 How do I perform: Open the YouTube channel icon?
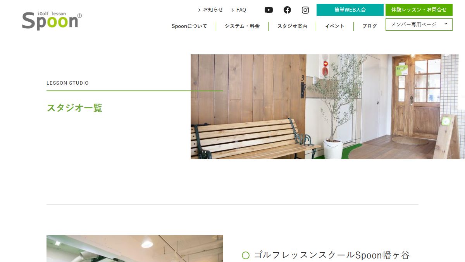[x=269, y=10]
